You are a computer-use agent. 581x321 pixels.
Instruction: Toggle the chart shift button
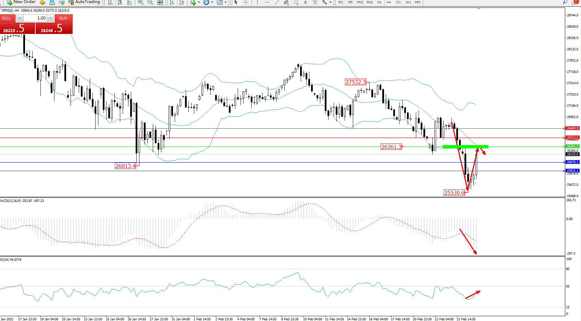(x=182, y=2)
